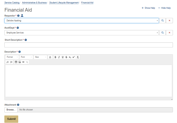Screen dimensions: 177x123
Task: Insert a link in description
Action: click(x=23, y=62)
